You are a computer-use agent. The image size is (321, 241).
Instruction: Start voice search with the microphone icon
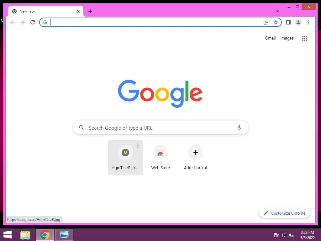(239, 128)
